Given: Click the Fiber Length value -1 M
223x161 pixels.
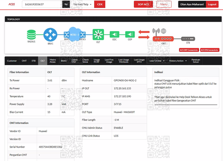Looking at the screenshot, I should click(116, 120).
